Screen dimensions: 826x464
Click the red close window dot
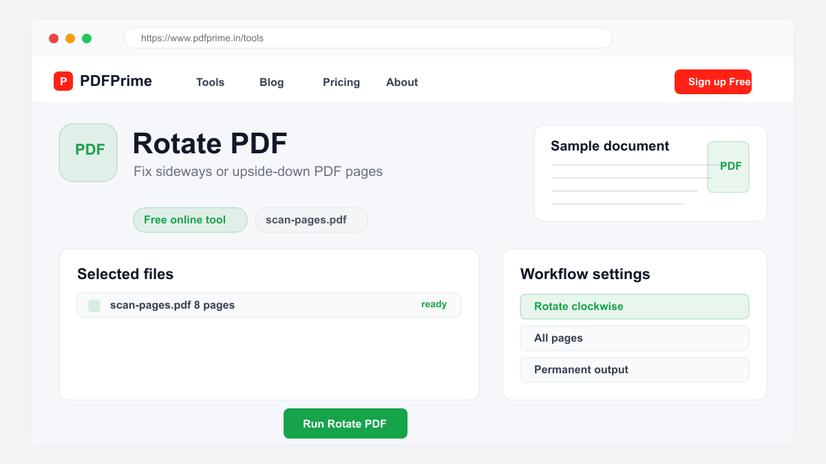click(54, 38)
